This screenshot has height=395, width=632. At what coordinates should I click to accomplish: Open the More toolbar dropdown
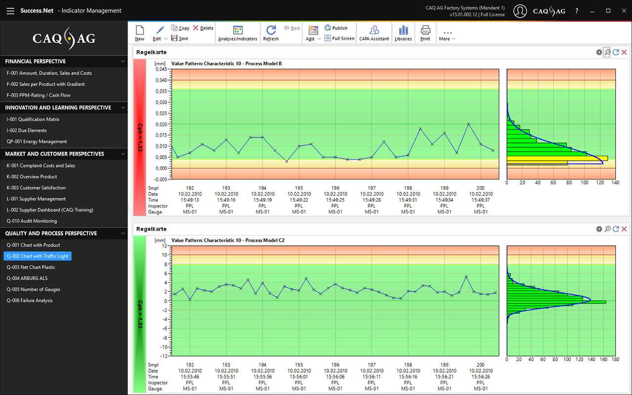click(x=447, y=36)
